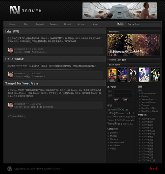The width and height of the screenshot is (165, 174).
Task: Open 2007 年十二月 archive
Action: click(148, 160)
